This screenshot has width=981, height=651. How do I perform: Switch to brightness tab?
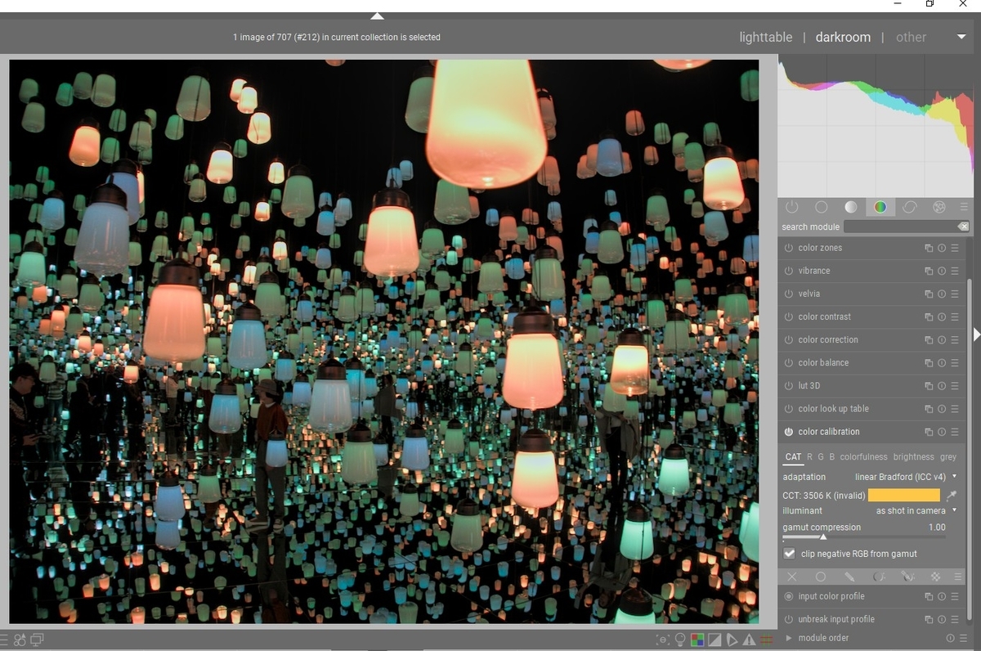tap(913, 457)
